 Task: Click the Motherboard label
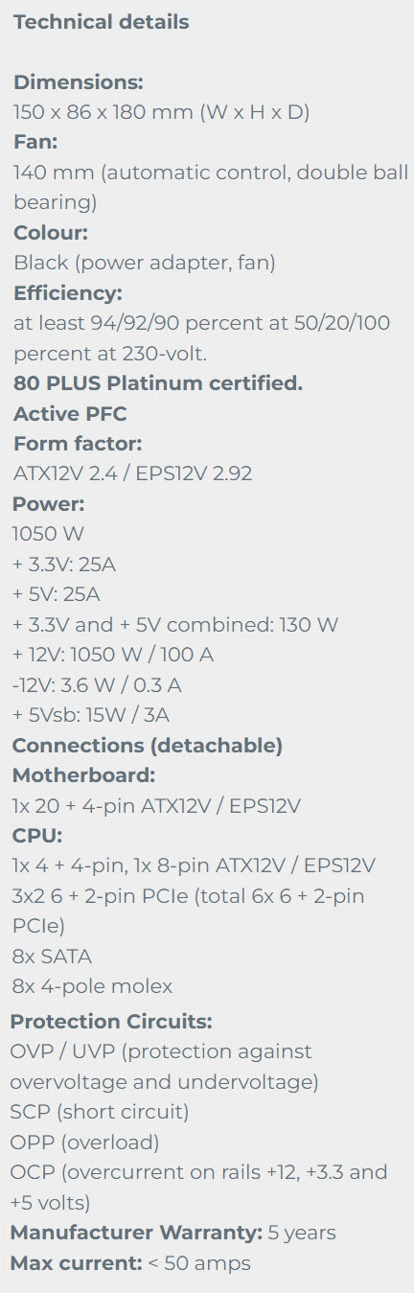pyautogui.click(x=84, y=775)
